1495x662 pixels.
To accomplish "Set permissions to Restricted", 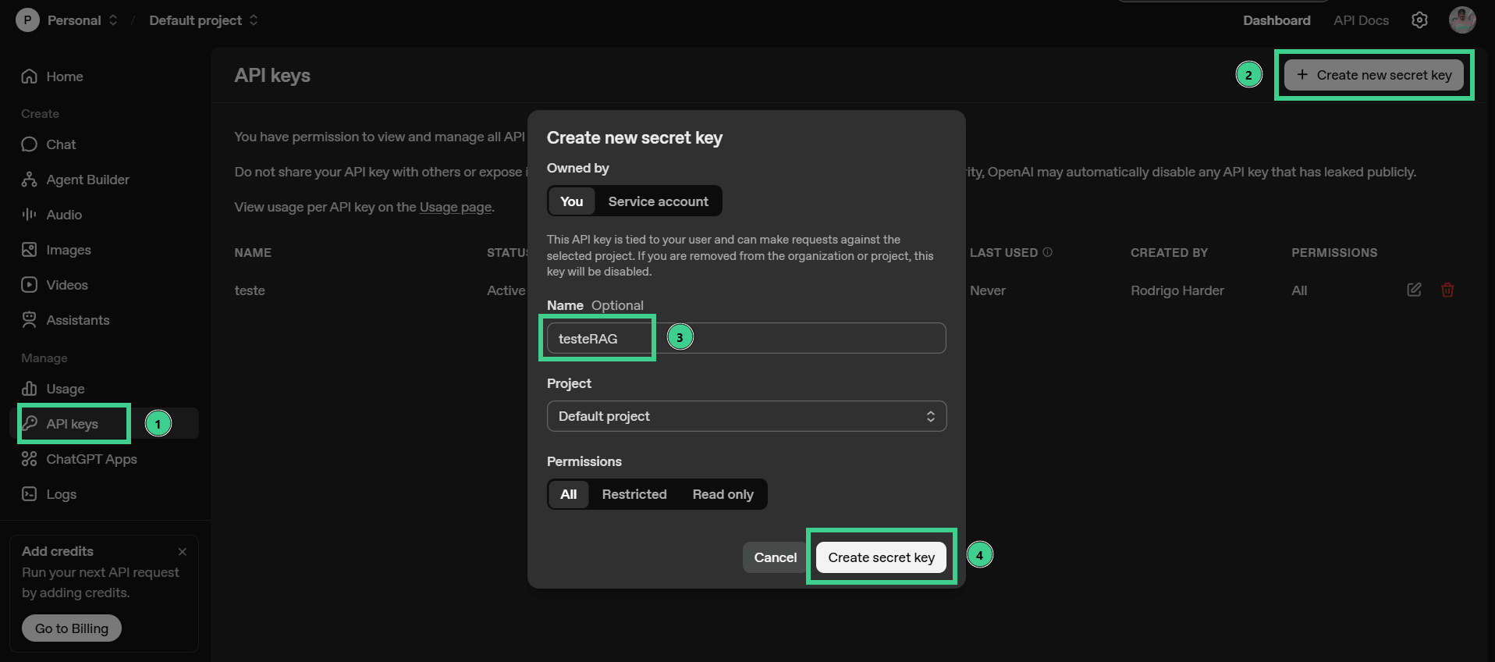I will click(634, 494).
